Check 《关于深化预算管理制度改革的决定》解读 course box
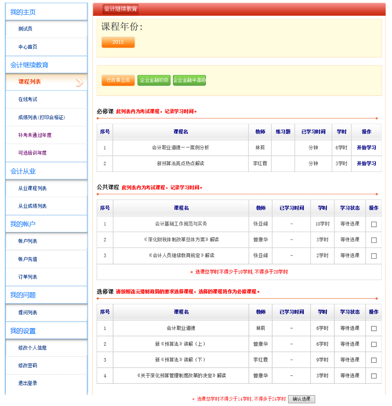Image resolution: width=392 pixels, height=406 pixels. point(374,376)
